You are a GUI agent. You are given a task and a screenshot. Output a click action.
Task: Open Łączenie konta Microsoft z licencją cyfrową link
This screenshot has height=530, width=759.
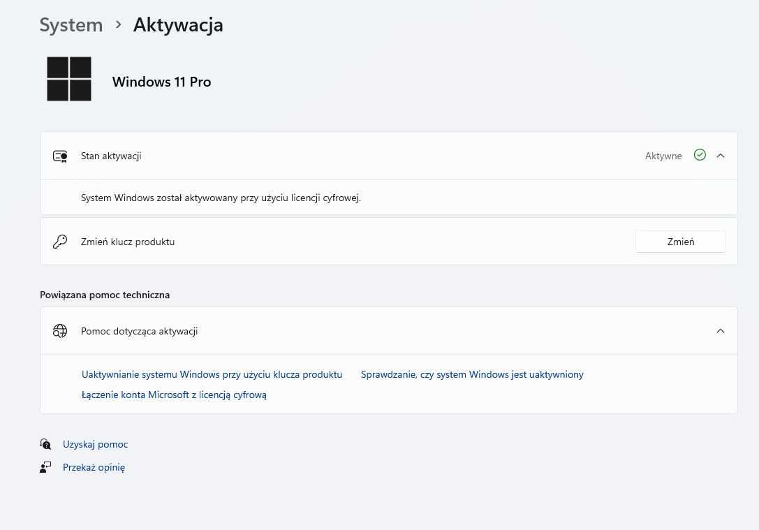pos(174,395)
